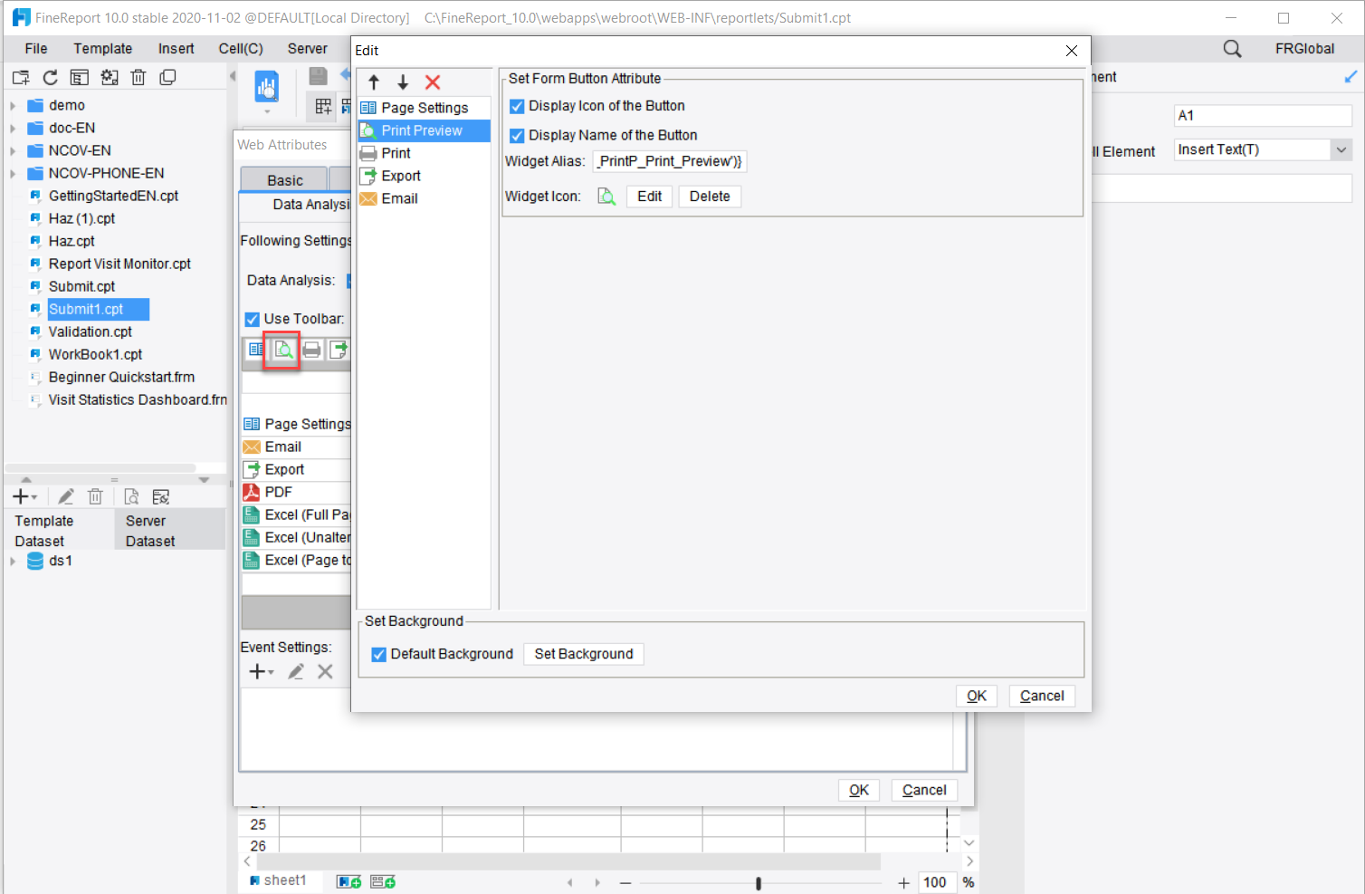Toggle Default Background checkbox
This screenshot has width=1365, height=894.
379,654
